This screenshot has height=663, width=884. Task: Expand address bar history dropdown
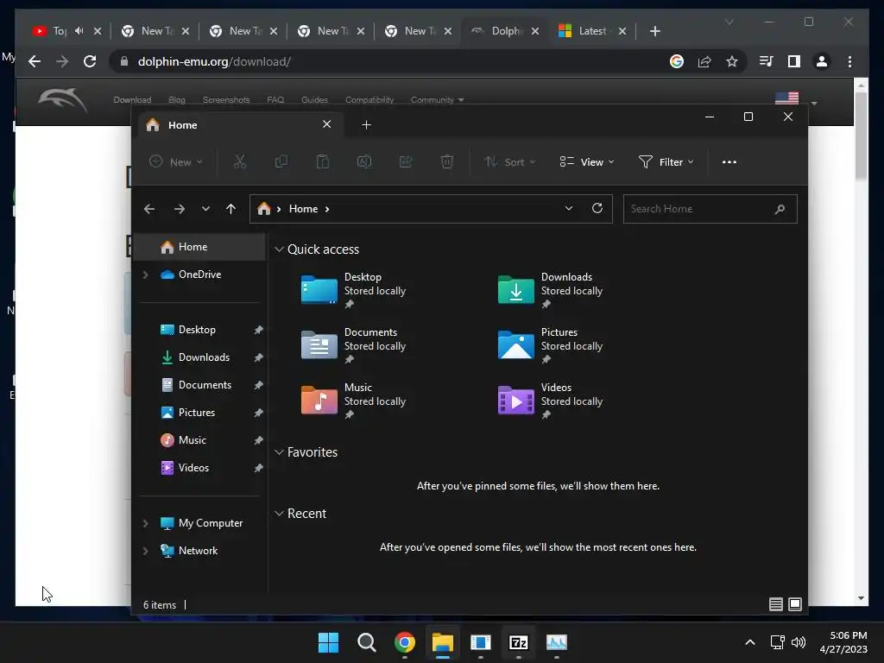[x=569, y=208]
